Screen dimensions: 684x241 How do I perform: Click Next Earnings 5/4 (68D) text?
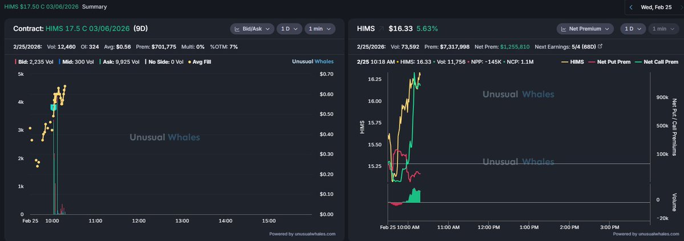point(564,46)
